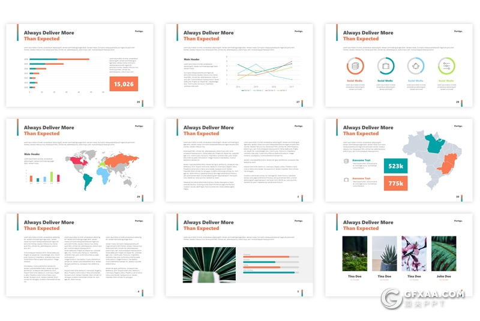The image size is (480, 321).
Task: Click the database icon beside teal Awesome Text
Action: pos(346,161)
